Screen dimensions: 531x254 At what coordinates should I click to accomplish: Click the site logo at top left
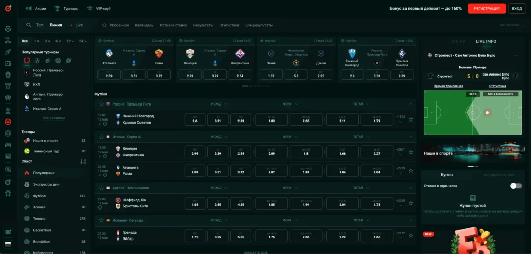pyautogui.click(x=8, y=9)
